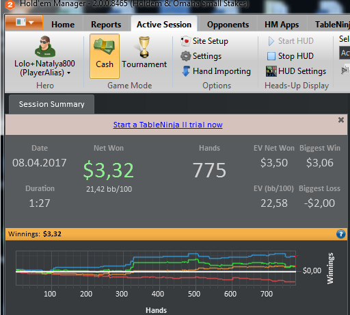Click the Hold'em Manager title bar logo
350x315 pixels.
coord(10,5)
